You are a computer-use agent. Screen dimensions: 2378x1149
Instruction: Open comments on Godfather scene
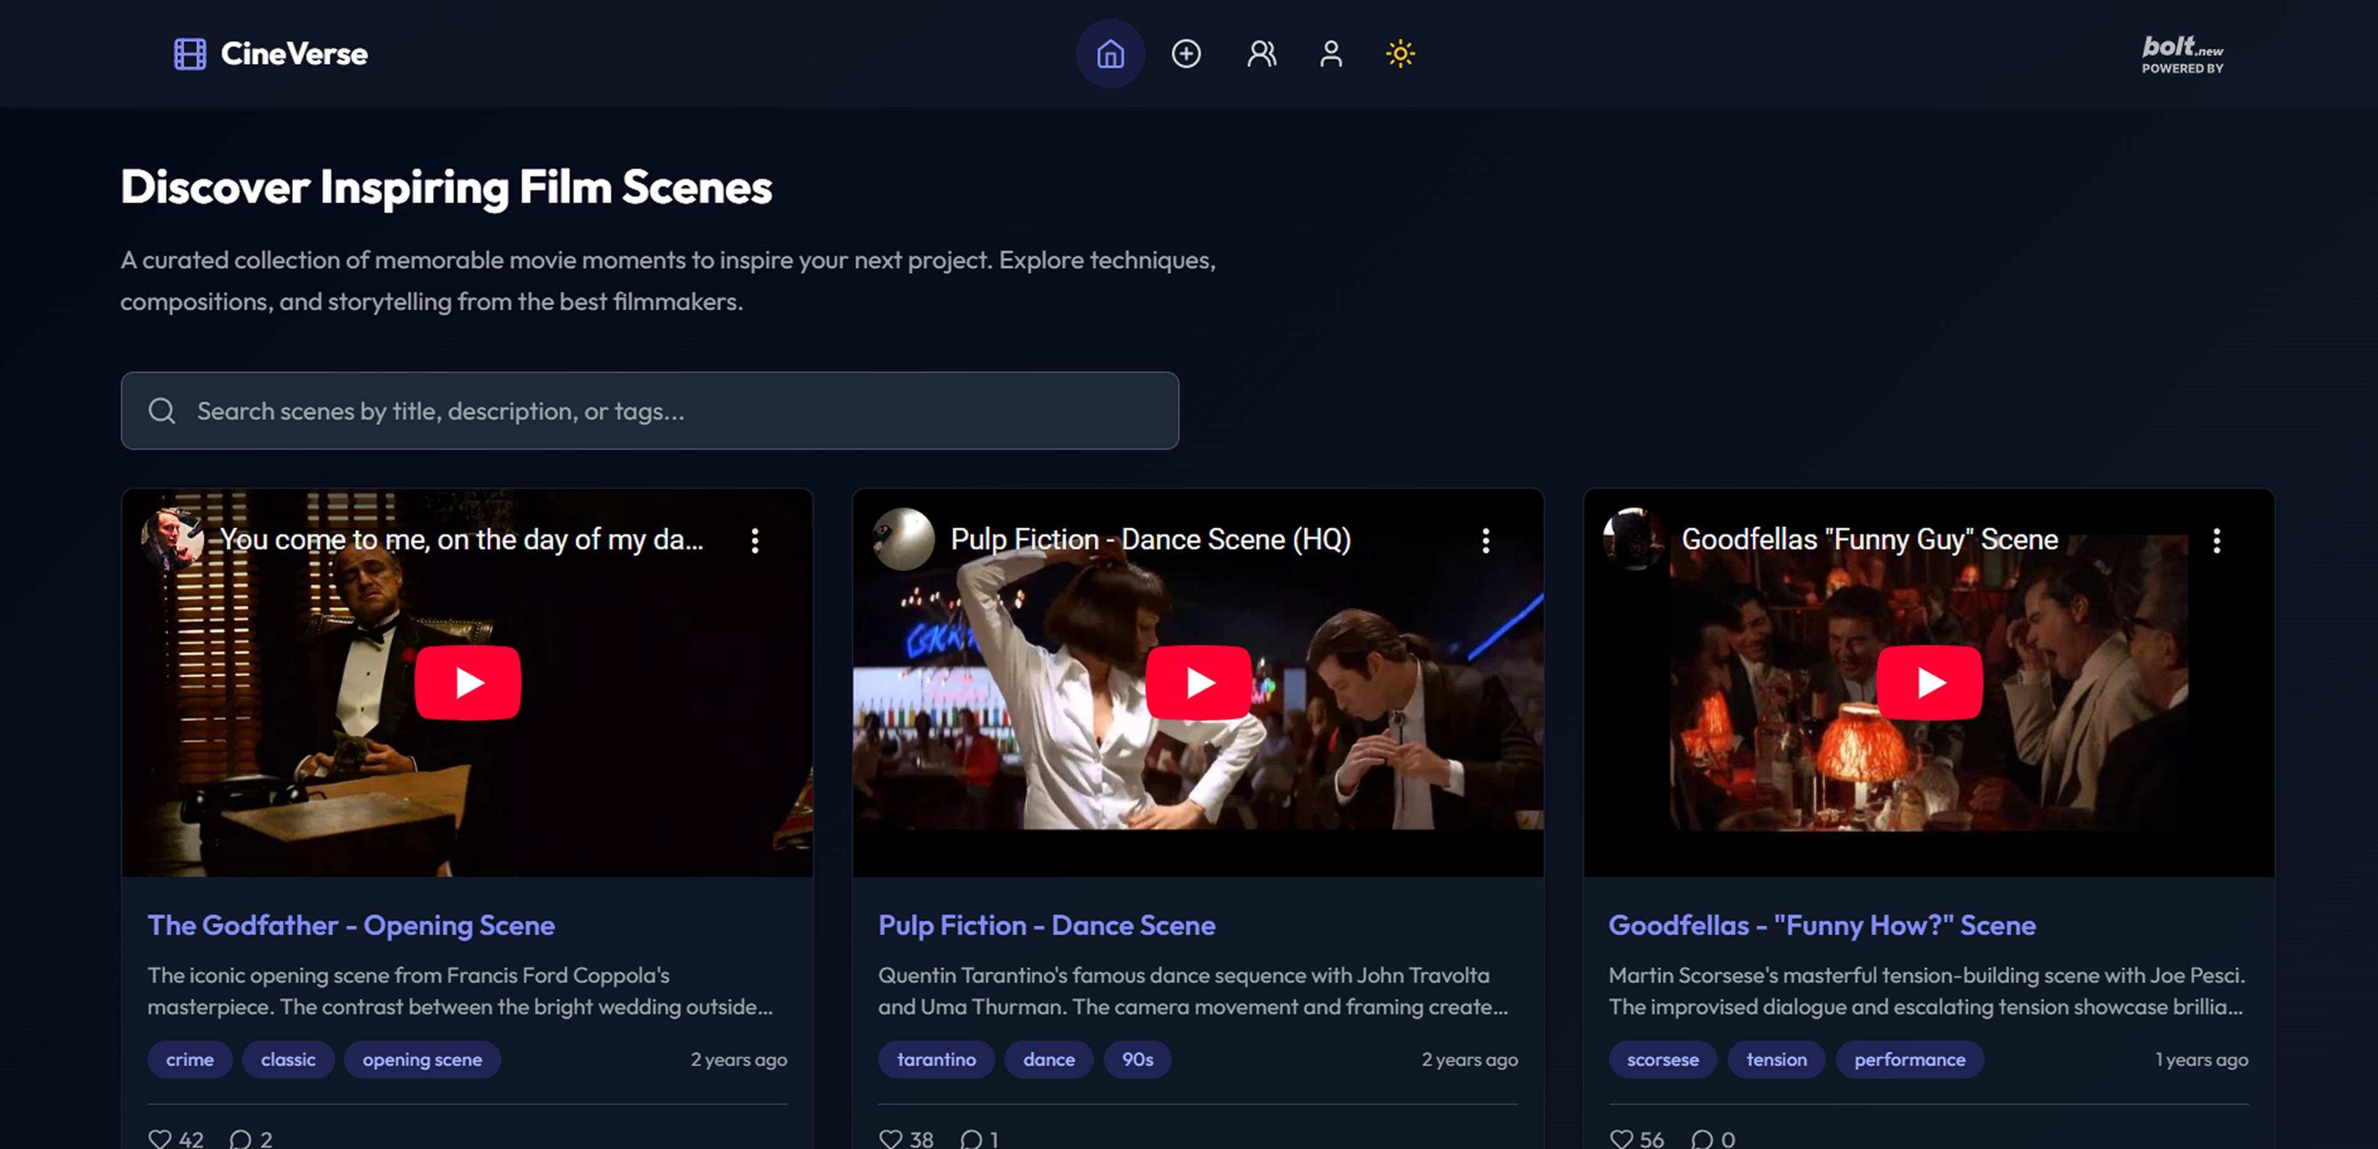click(x=240, y=1138)
